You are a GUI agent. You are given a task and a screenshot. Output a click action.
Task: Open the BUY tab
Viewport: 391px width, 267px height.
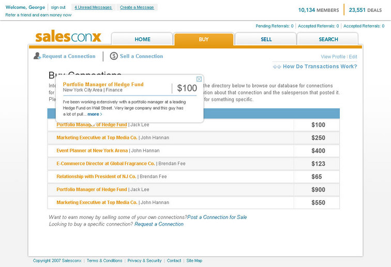click(x=204, y=39)
